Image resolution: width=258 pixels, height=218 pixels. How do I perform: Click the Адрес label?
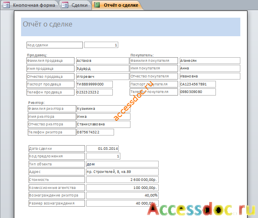[x=57, y=172]
